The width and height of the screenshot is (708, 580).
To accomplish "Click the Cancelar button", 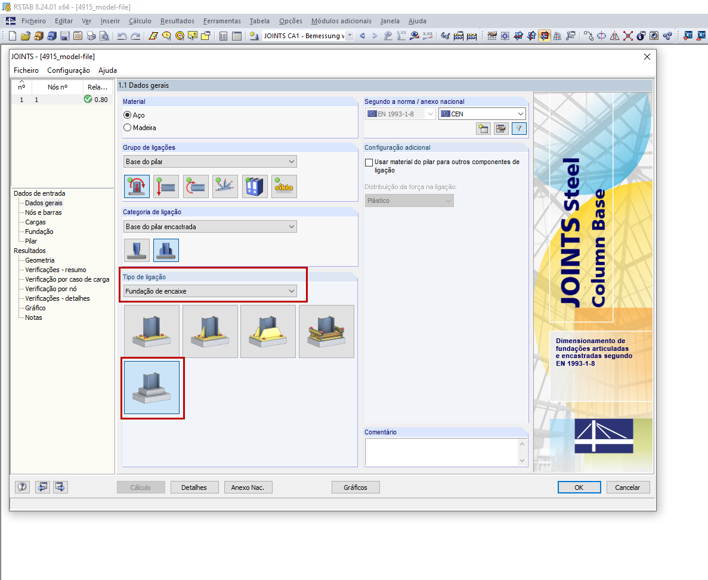I will [x=627, y=488].
